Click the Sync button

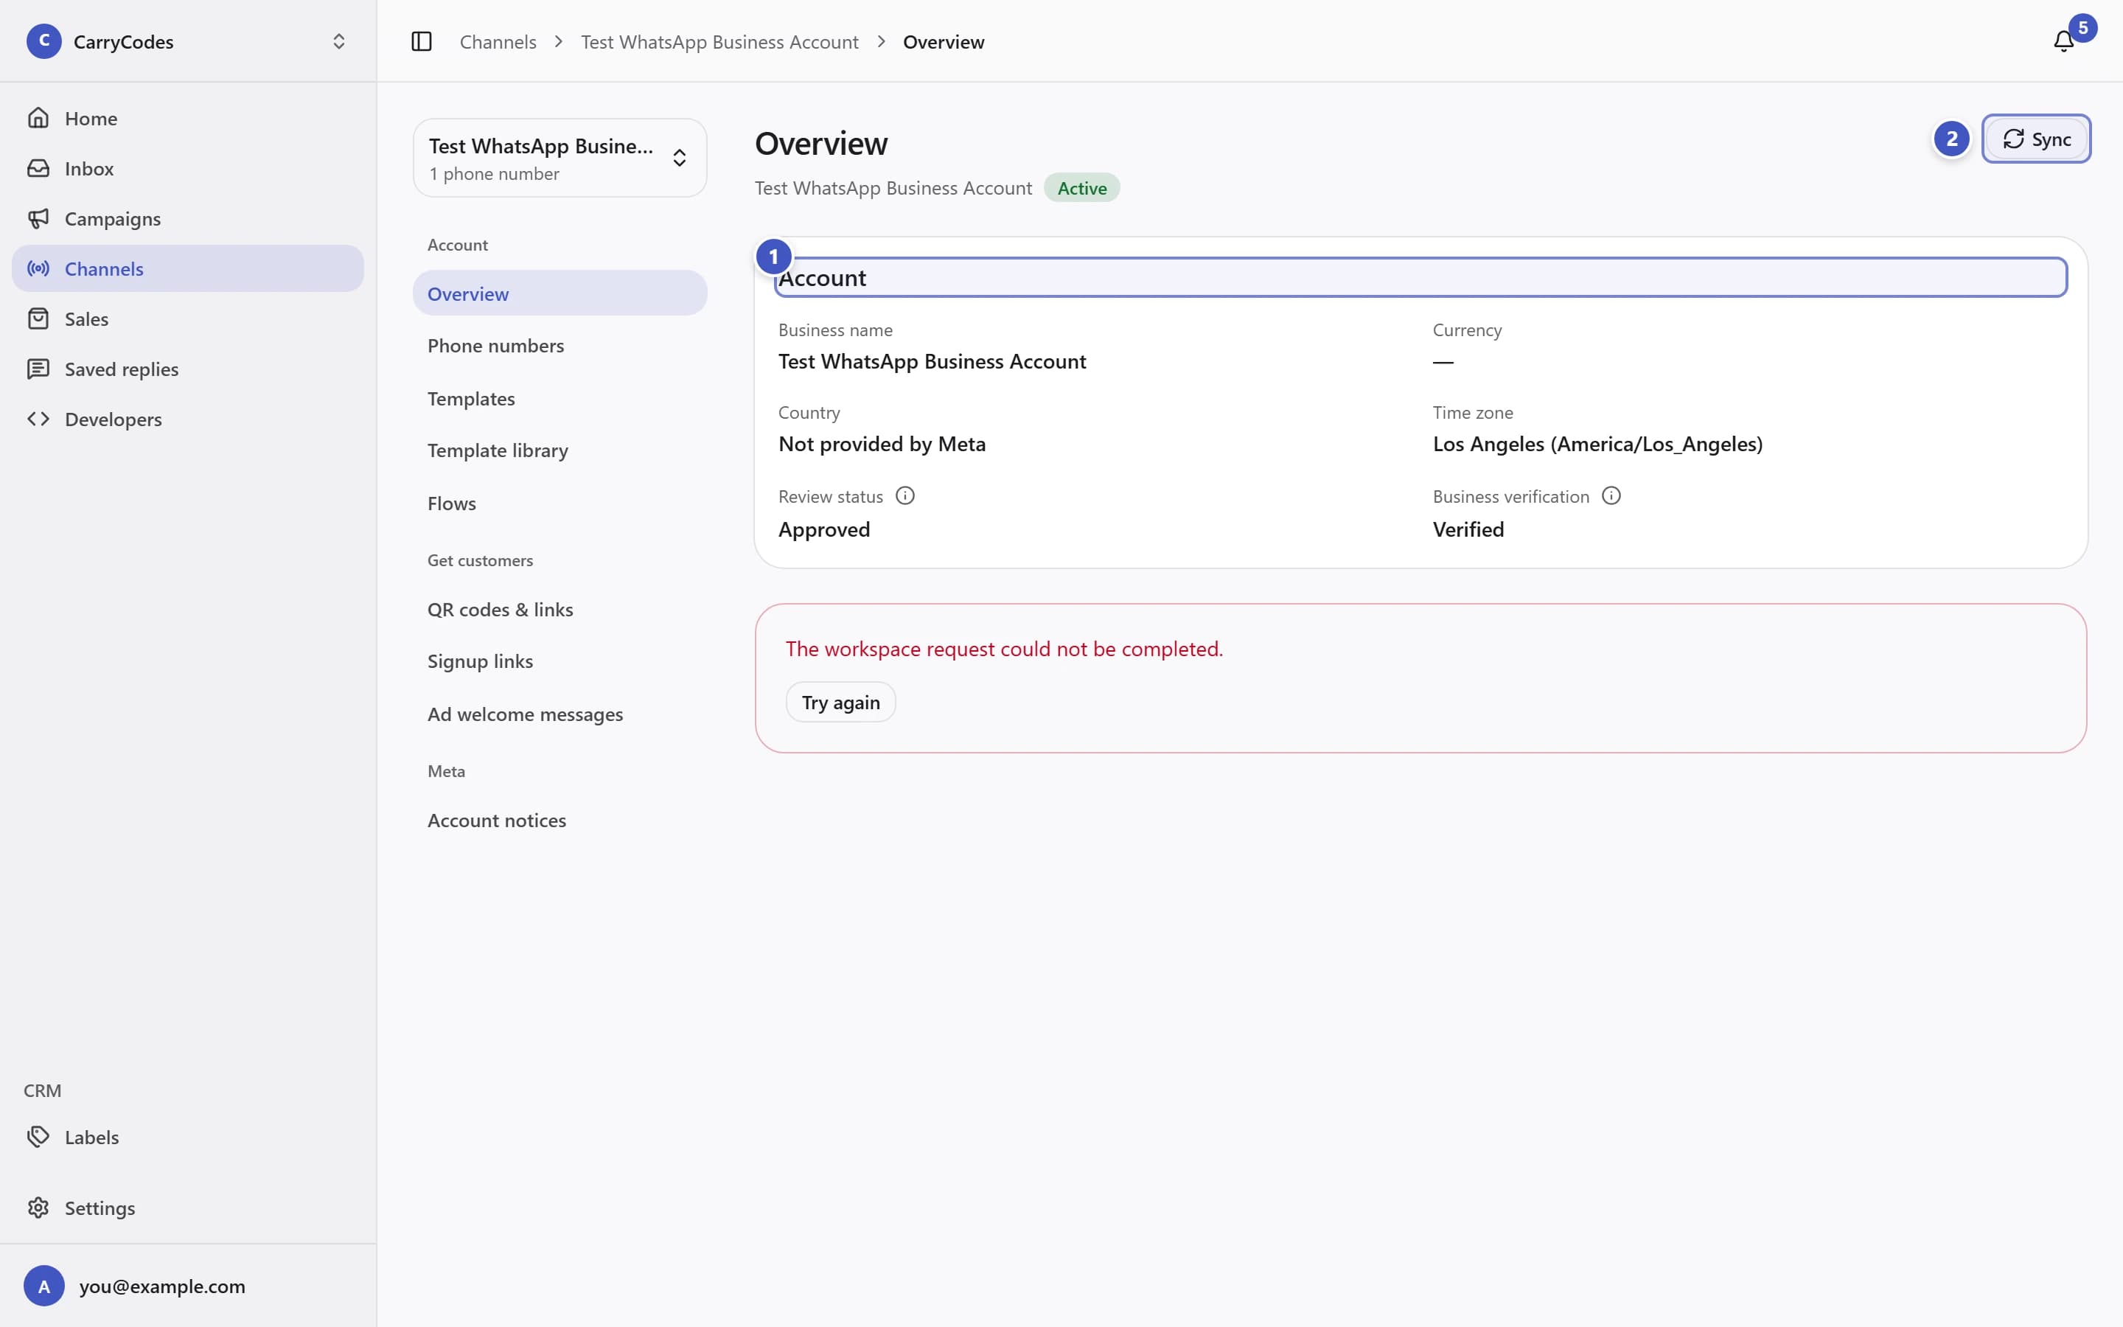pos(2036,139)
